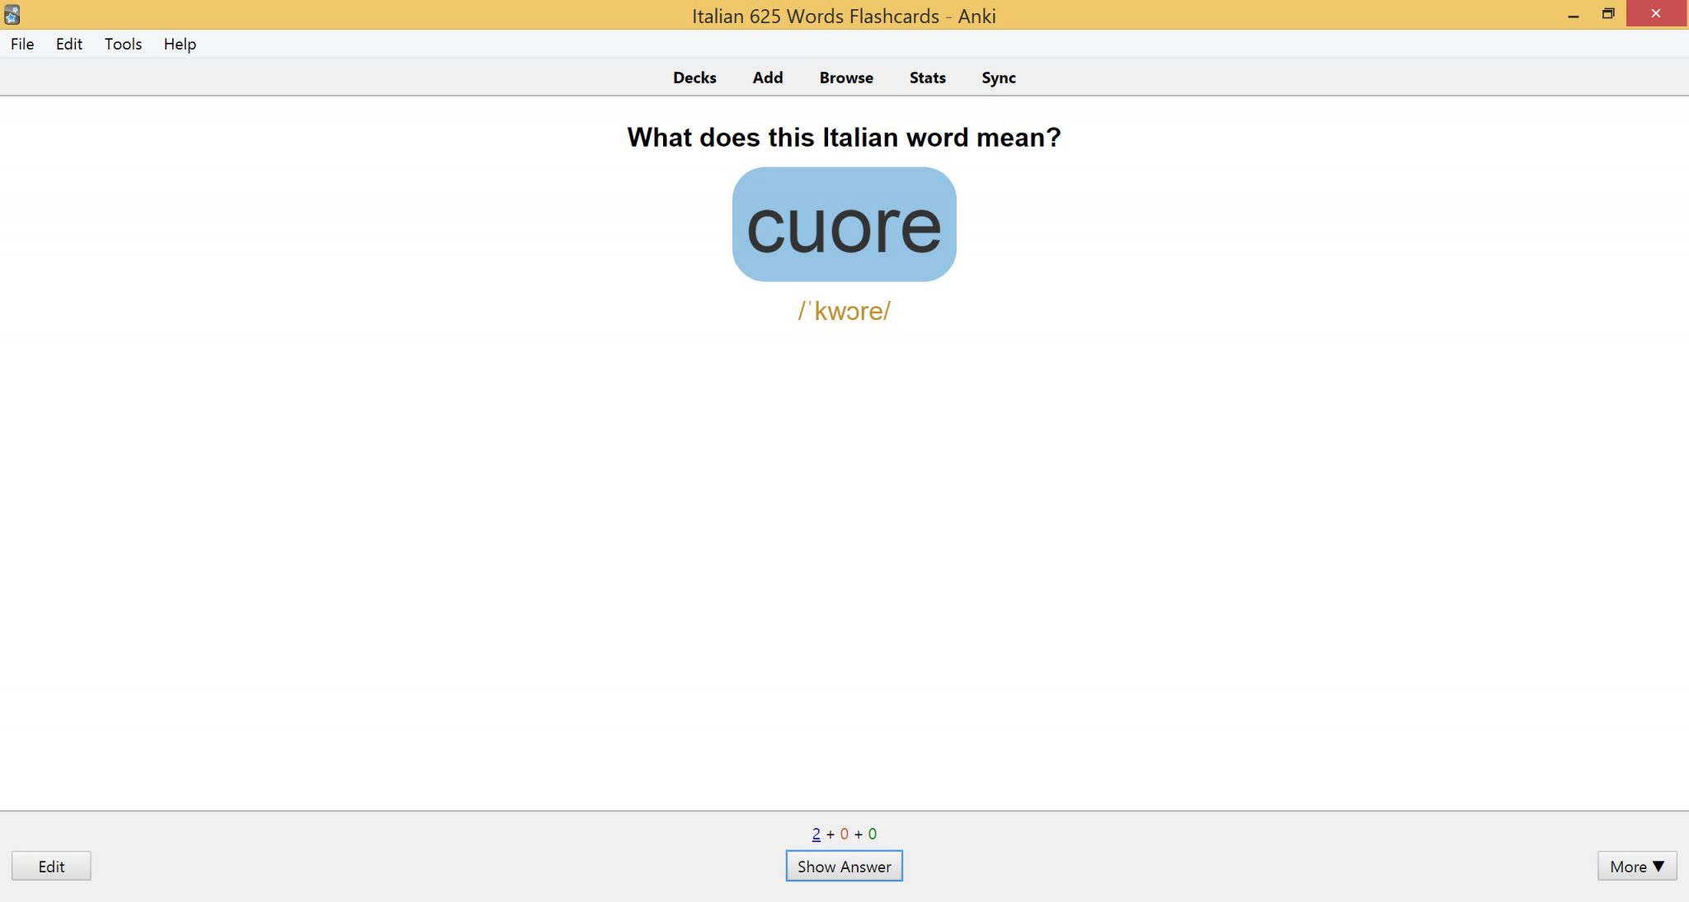Open the Help menu
This screenshot has width=1689, height=902.
[x=179, y=44]
